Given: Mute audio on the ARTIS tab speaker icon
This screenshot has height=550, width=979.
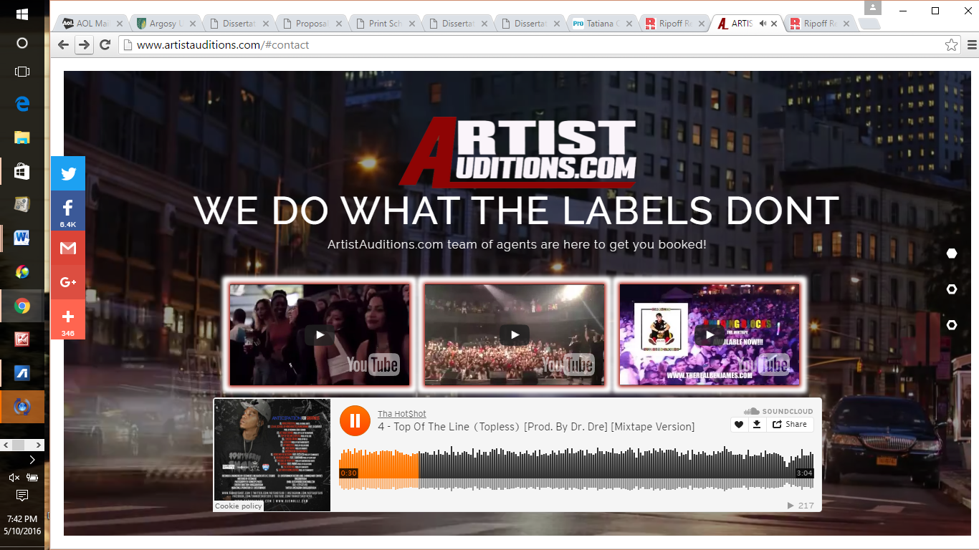Looking at the screenshot, I should pos(763,24).
